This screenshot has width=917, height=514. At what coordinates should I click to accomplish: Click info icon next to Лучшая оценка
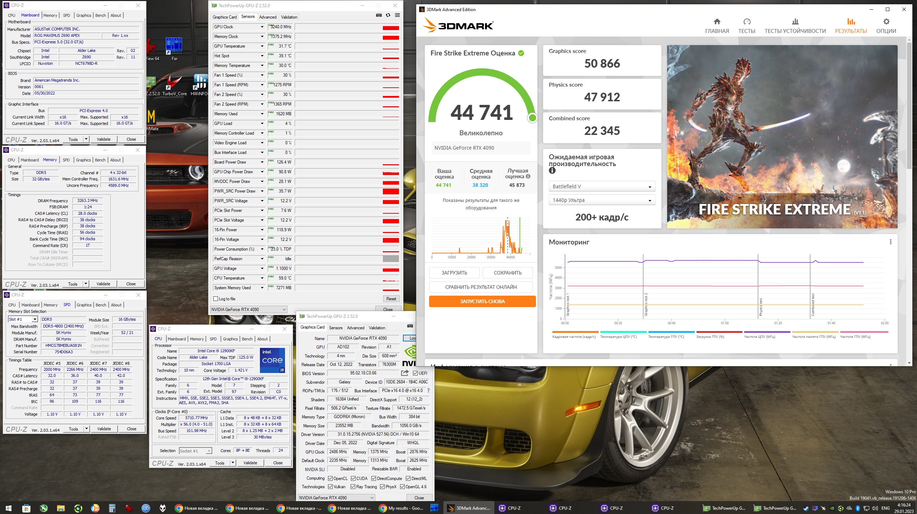[x=528, y=176]
